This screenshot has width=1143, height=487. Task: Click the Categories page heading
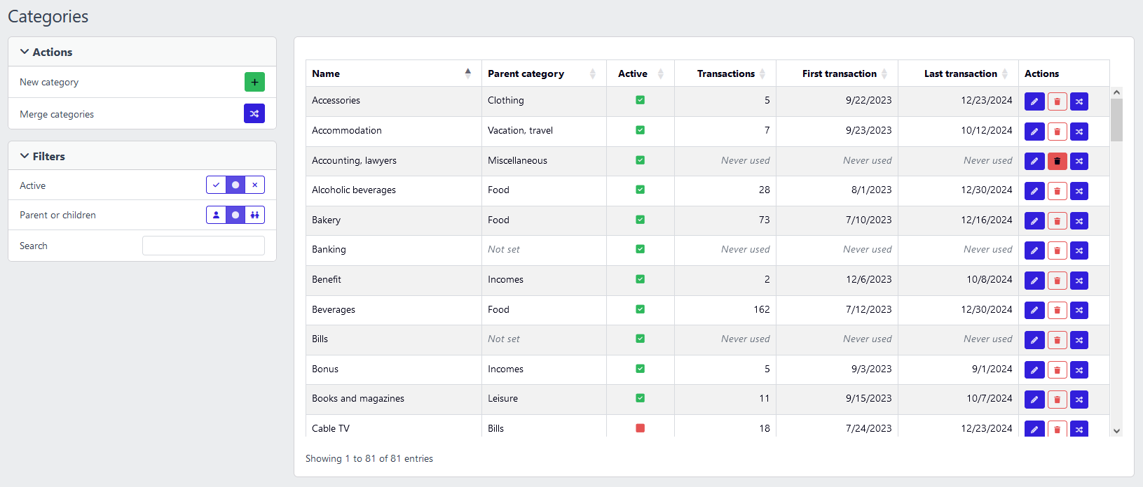pos(48,17)
